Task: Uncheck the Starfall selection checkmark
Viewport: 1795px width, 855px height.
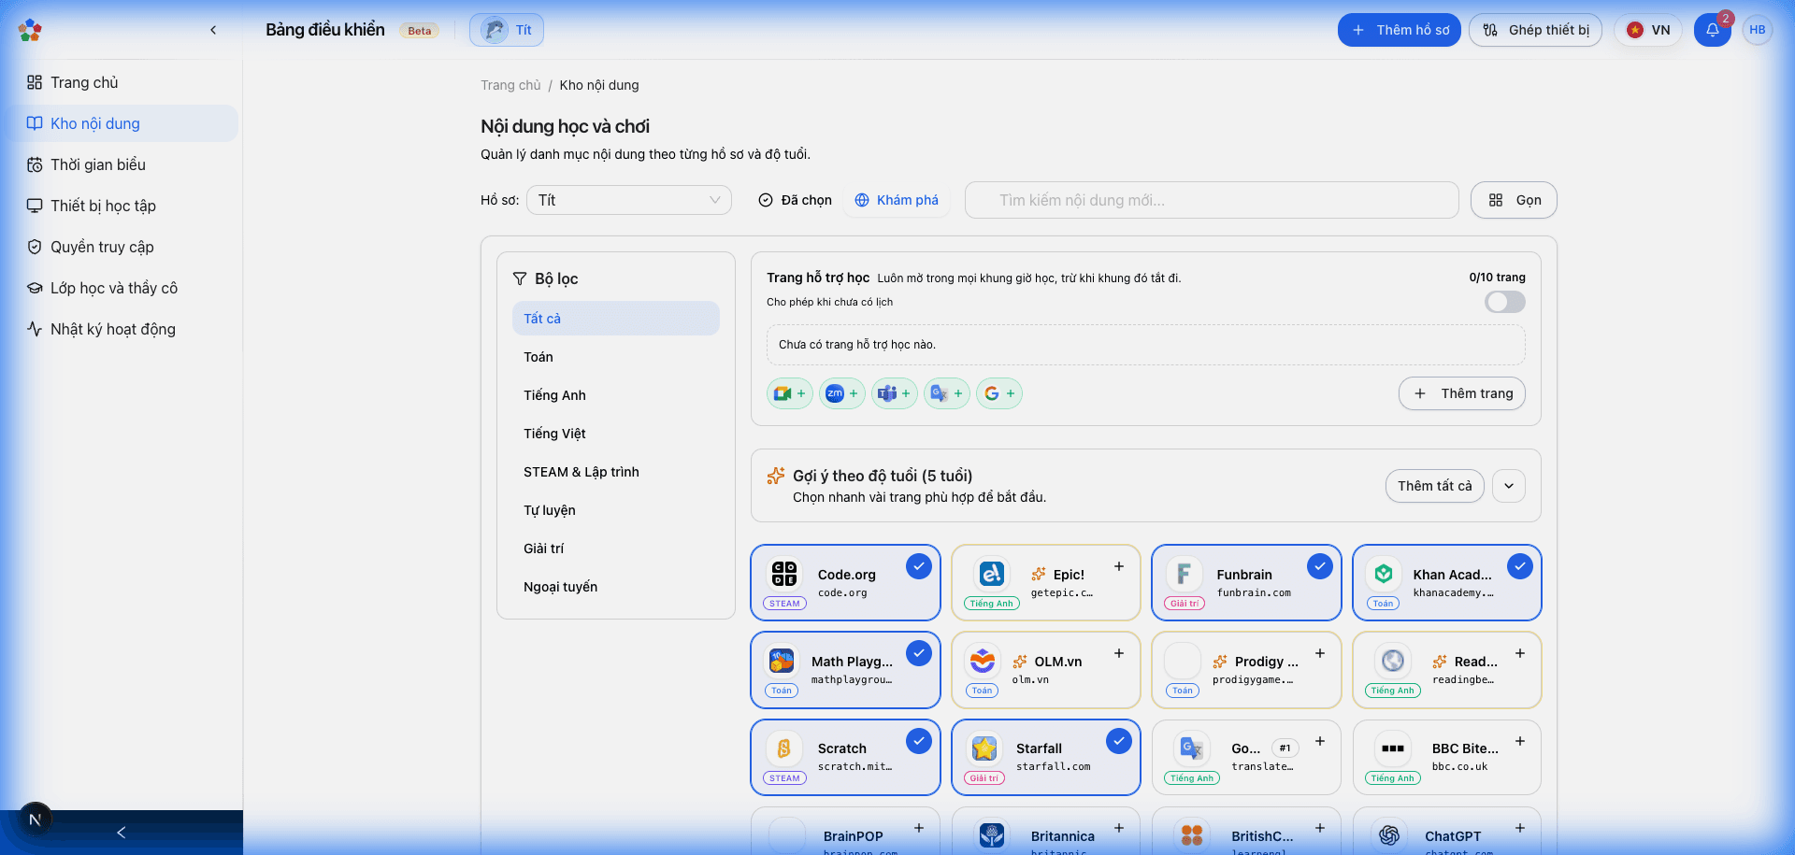Action: 1119,741
